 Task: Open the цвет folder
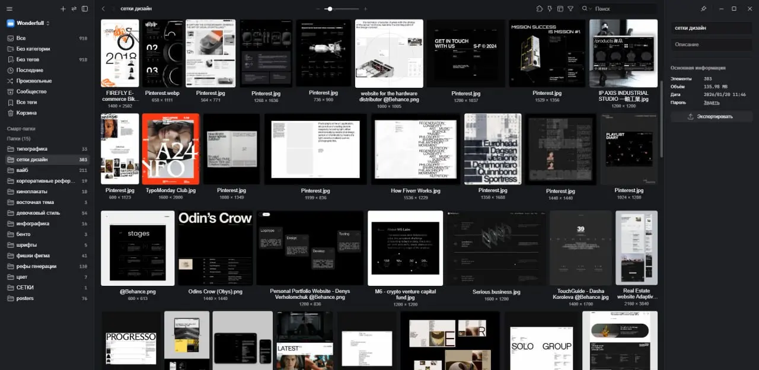[47, 277]
